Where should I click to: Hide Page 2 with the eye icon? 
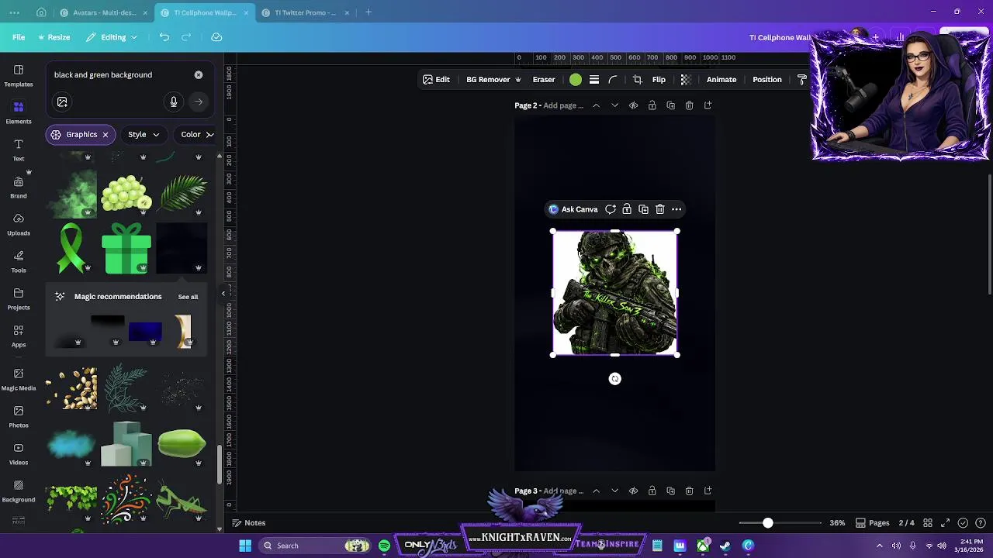pos(634,105)
